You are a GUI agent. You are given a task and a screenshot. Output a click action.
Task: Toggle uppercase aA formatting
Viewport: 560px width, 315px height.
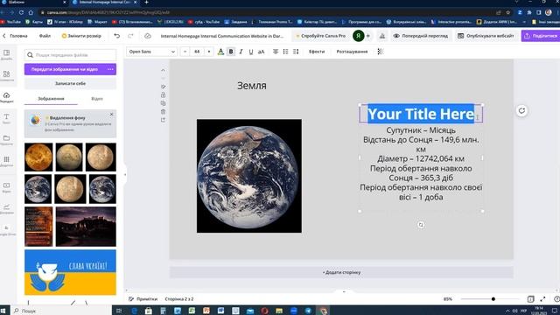261,52
